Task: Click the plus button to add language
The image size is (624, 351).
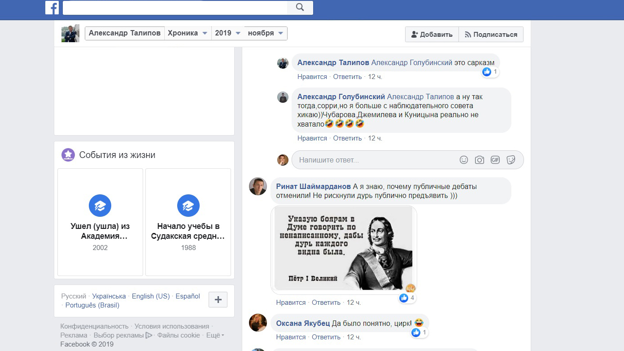Action: click(x=218, y=300)
